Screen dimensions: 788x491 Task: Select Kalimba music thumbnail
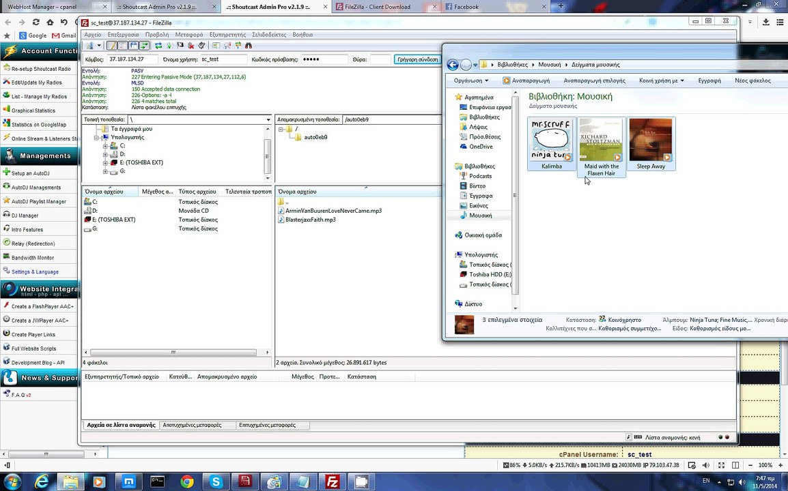click(x=551, y=145)
